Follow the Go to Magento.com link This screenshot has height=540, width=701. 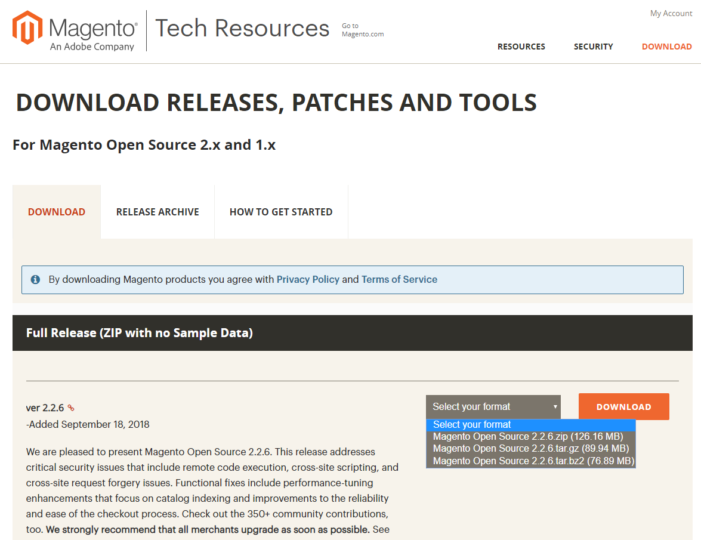coord(363,30)
